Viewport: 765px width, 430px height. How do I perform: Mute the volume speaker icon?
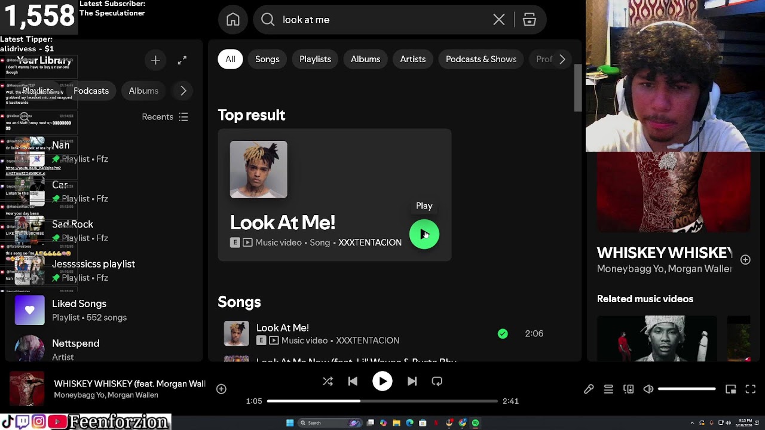click(648, 389)
